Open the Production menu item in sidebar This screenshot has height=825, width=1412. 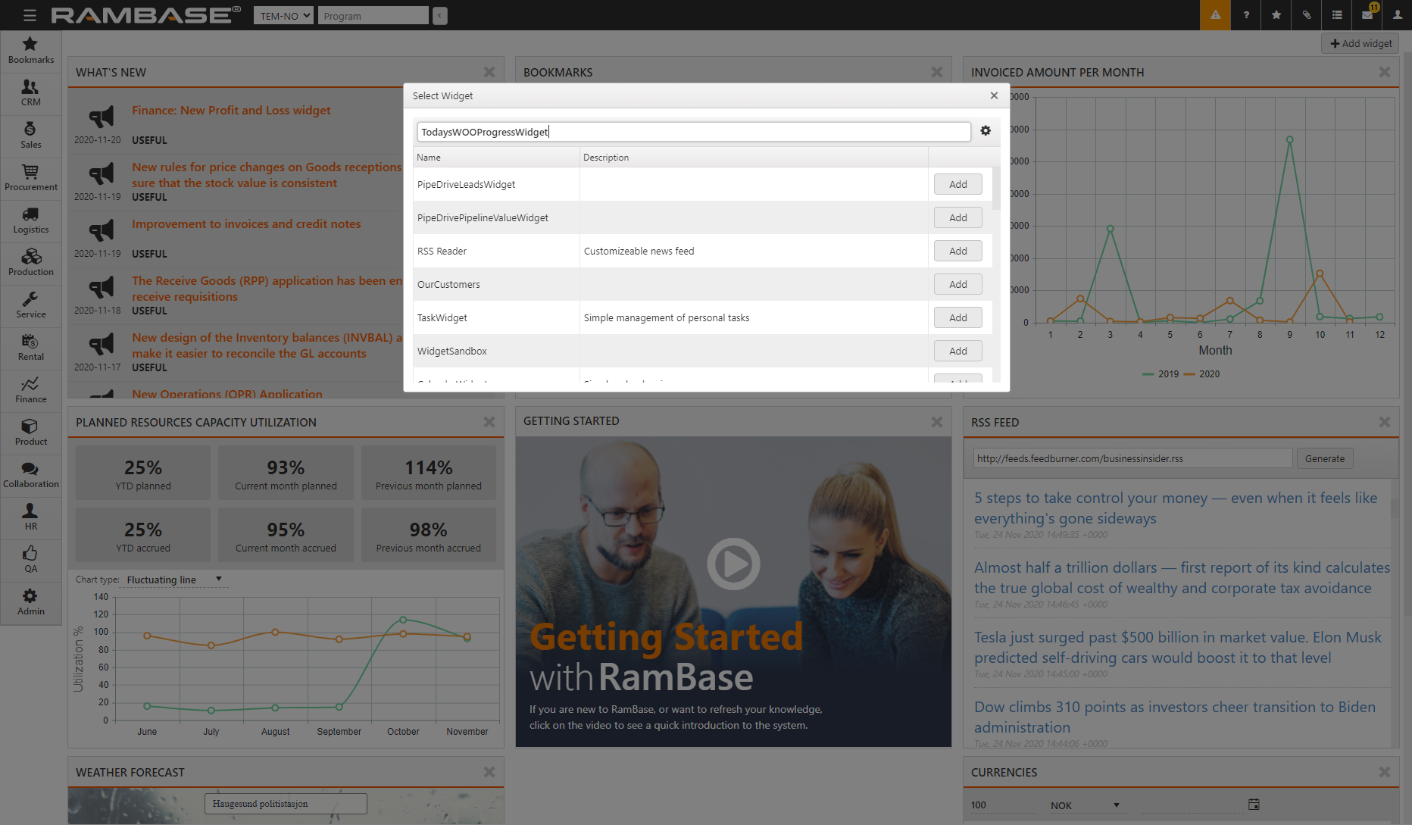(31, 263)
